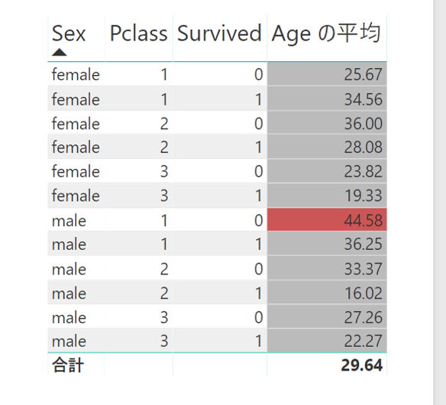Select the 22.27 age value cell
446x405 pixels.
(327, 341)
